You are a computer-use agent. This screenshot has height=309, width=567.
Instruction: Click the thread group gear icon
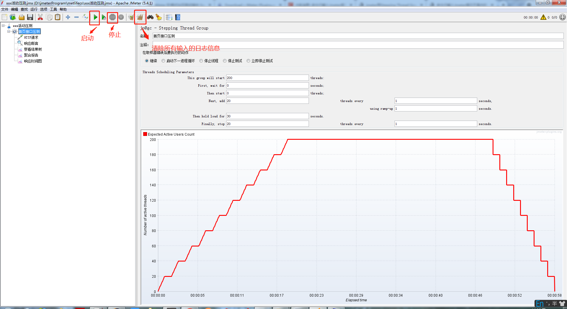click(14, 32)
